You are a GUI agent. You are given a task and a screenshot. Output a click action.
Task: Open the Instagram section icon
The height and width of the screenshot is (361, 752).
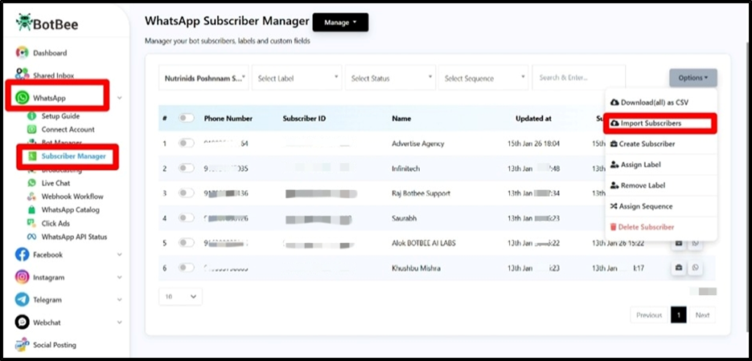[23, 278]
